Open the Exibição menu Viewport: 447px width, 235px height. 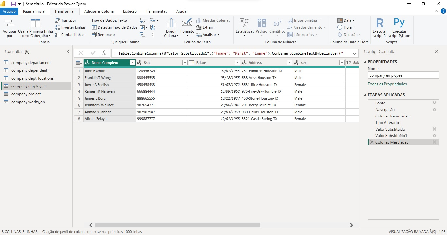130,11
